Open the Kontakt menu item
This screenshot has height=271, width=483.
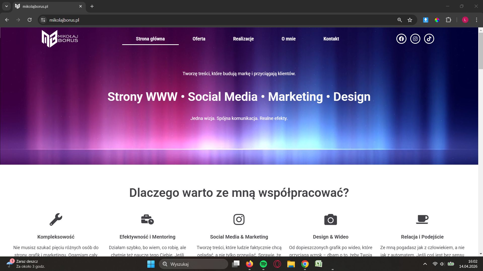pyautogui.click(x=331, y=39)
